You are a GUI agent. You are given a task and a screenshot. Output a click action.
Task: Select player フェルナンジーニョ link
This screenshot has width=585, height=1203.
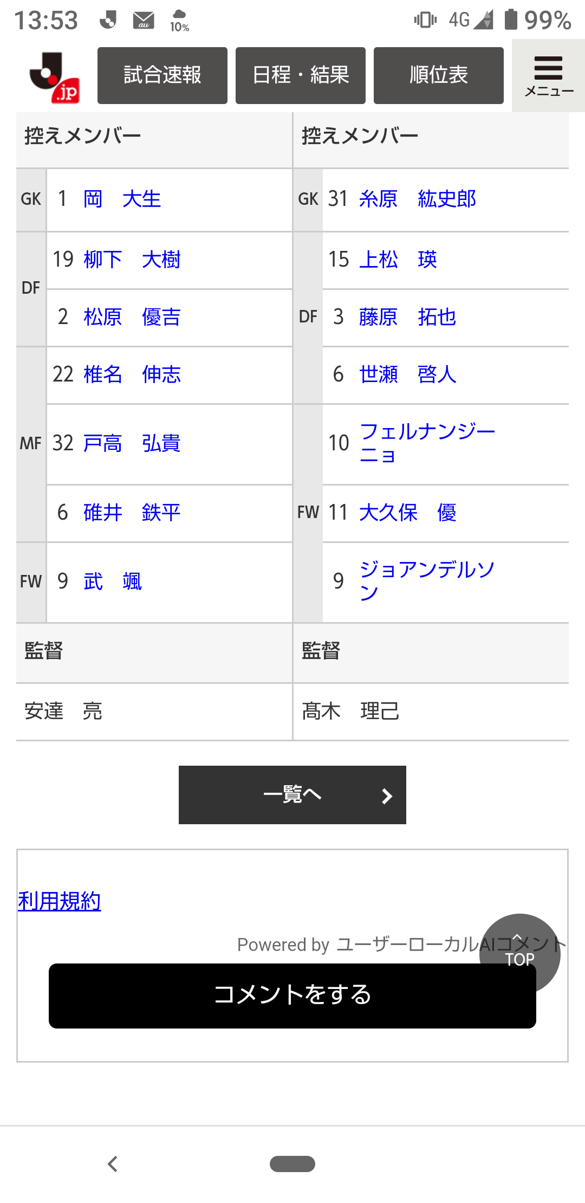click(x=427, y=443)
